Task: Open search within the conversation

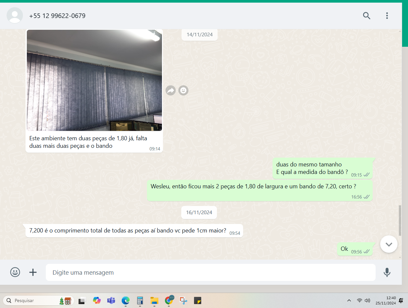Action: [x=366, y=16]
